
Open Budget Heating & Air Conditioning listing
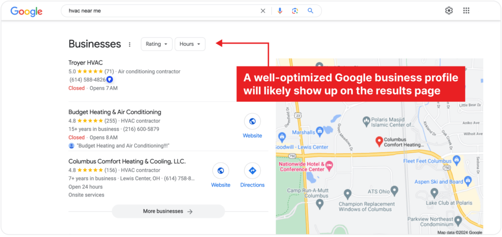click(115, 112)
